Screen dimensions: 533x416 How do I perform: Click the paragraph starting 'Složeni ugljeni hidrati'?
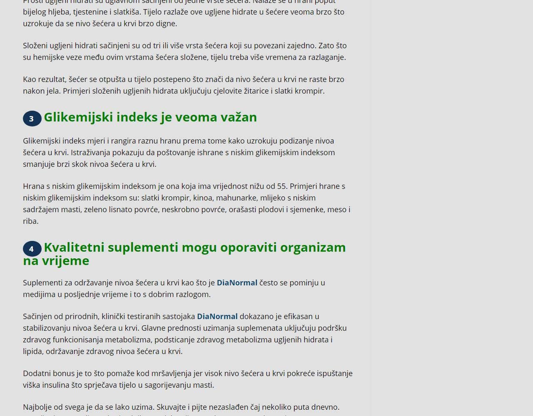(x=184, y=52)
